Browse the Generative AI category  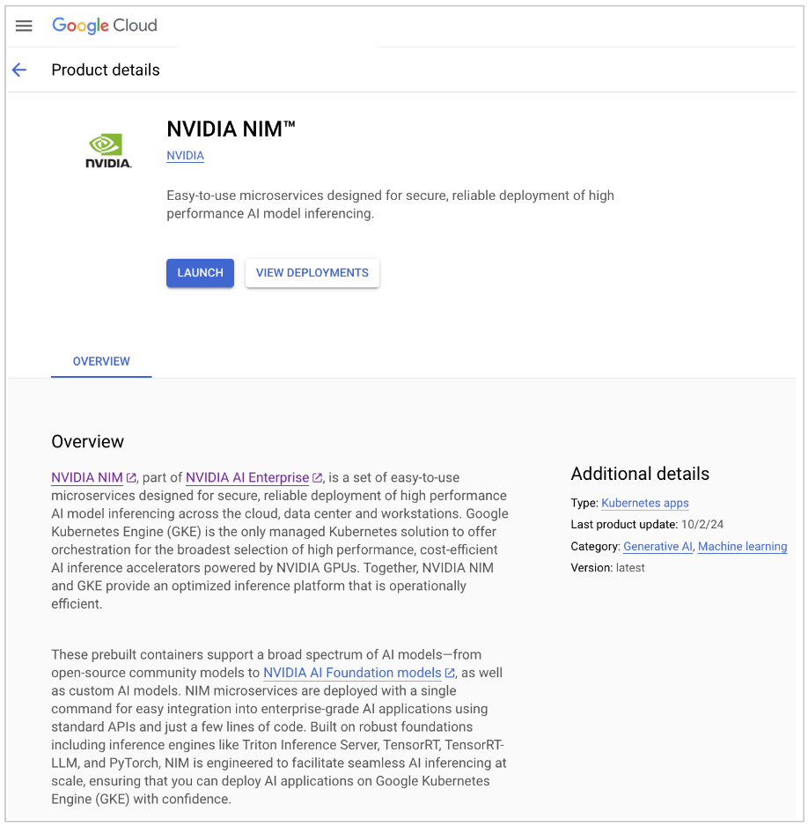(x=658, y=547)
